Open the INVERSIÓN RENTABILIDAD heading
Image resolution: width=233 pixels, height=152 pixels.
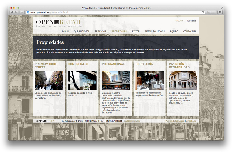tap(179, 65)
